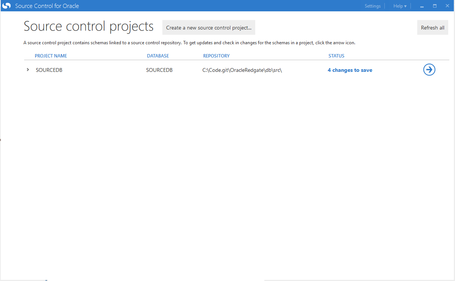This screenshot has height=281, width=455.
Task: Click the Redgate logo in the title bar
Action: point(6,6)
